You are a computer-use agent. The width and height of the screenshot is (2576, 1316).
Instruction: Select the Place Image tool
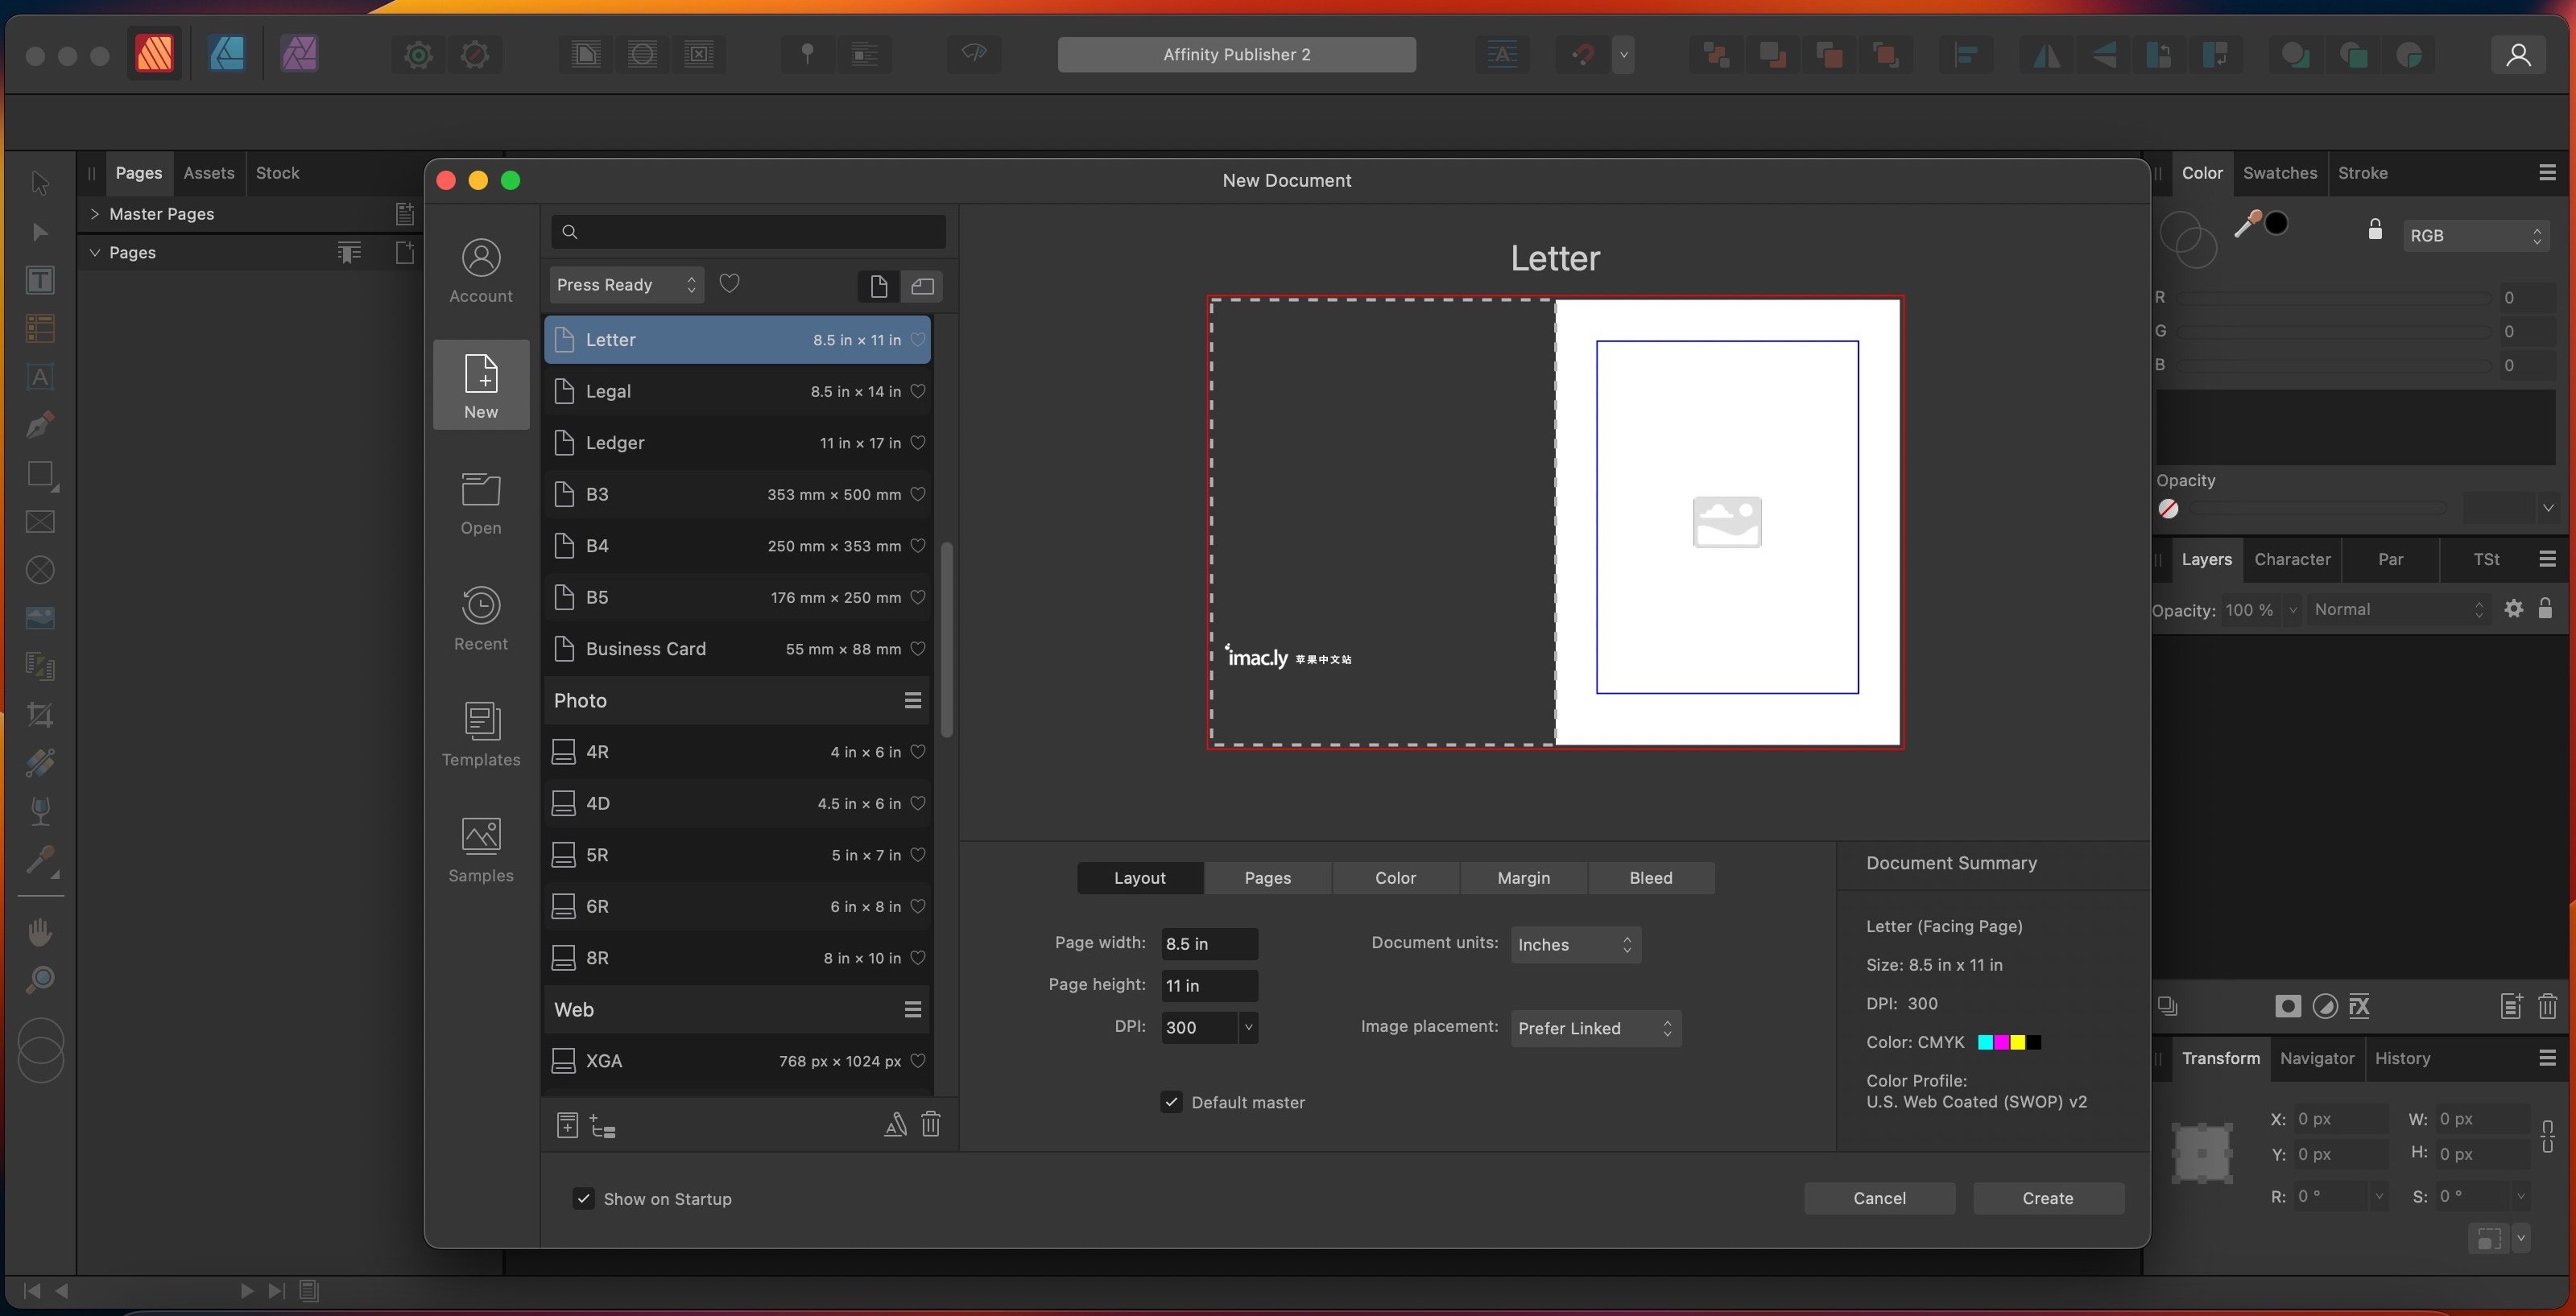click(40, 617)
